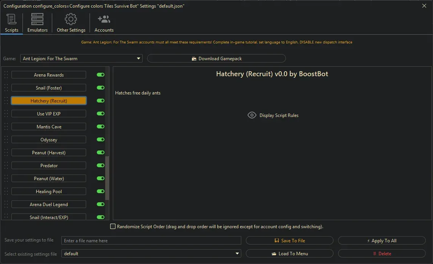Click the floppy disk icon in Save To File
The height and width of the screenshot is (264, 433).
click(277, 240)
